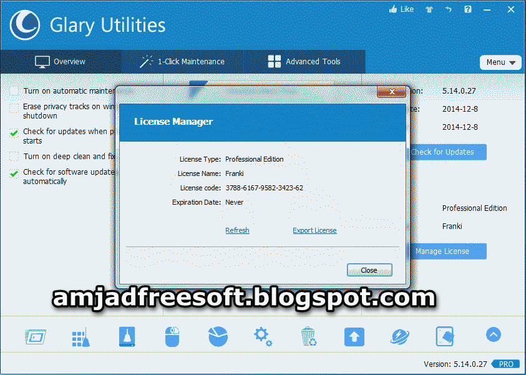Open the Software Update upload arrow icon
526x375 pixels.
[354, 337]
